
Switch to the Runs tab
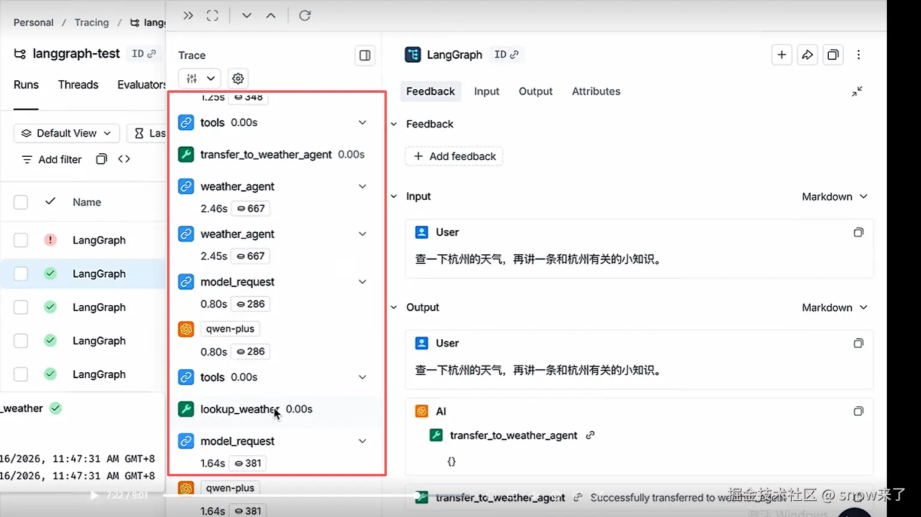[26, 85]
